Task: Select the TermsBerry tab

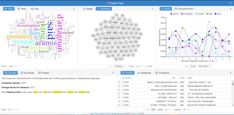Action: point(104,9)
